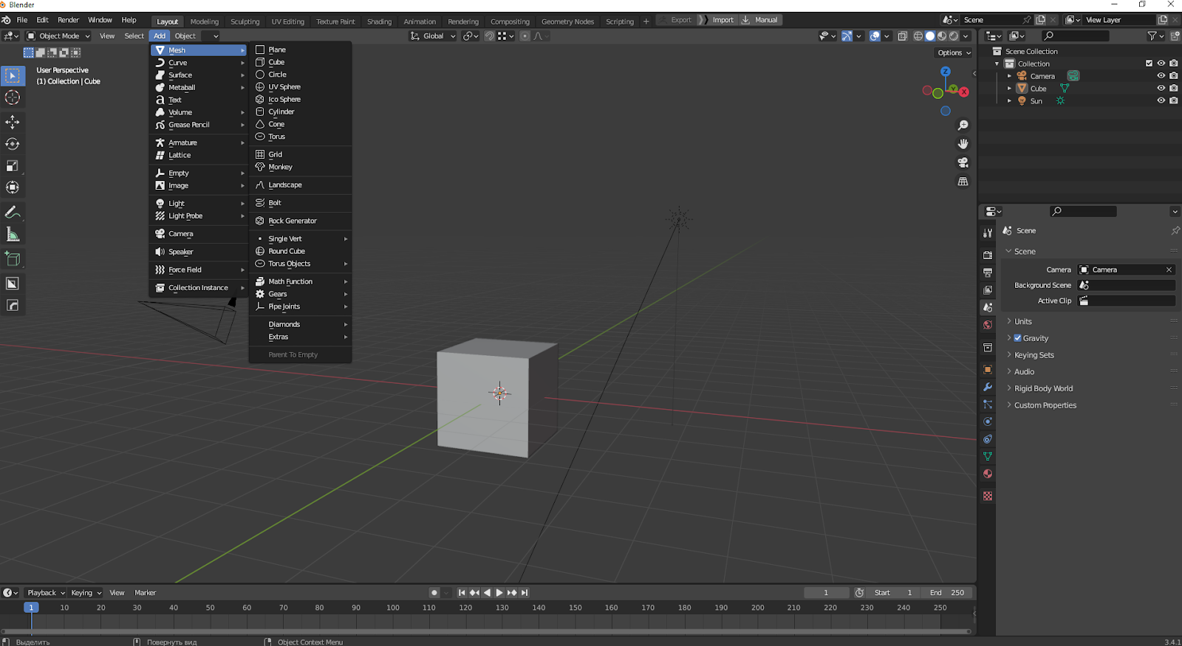
Task: Click the Z axis on navigation gizmo
Action: click(946, 72)
